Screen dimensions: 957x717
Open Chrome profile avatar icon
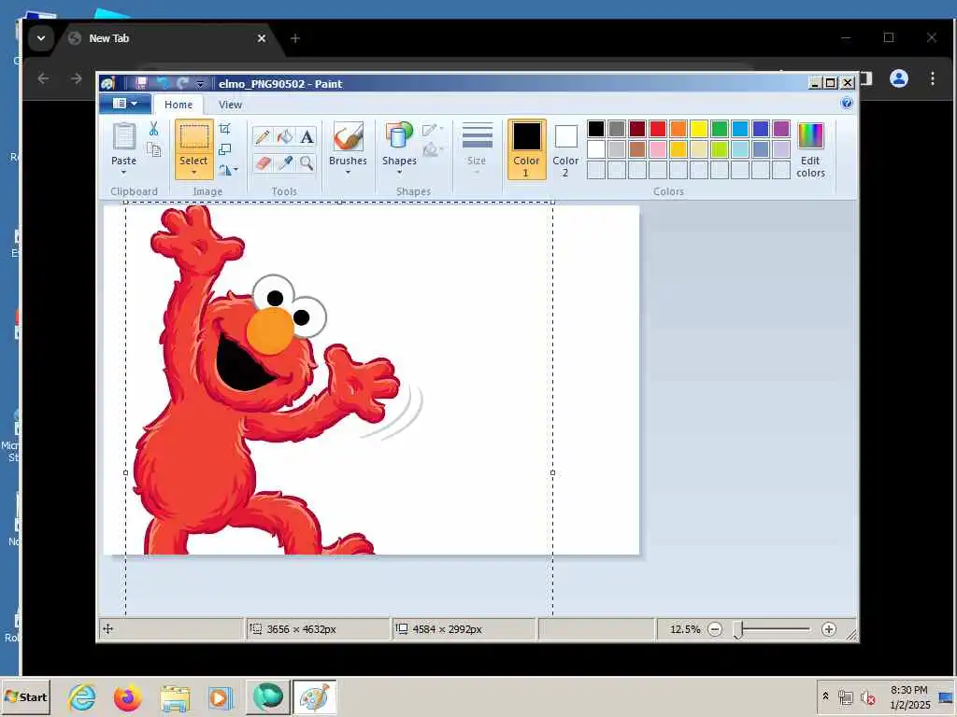pyautogui.click(x=898, y=78)
